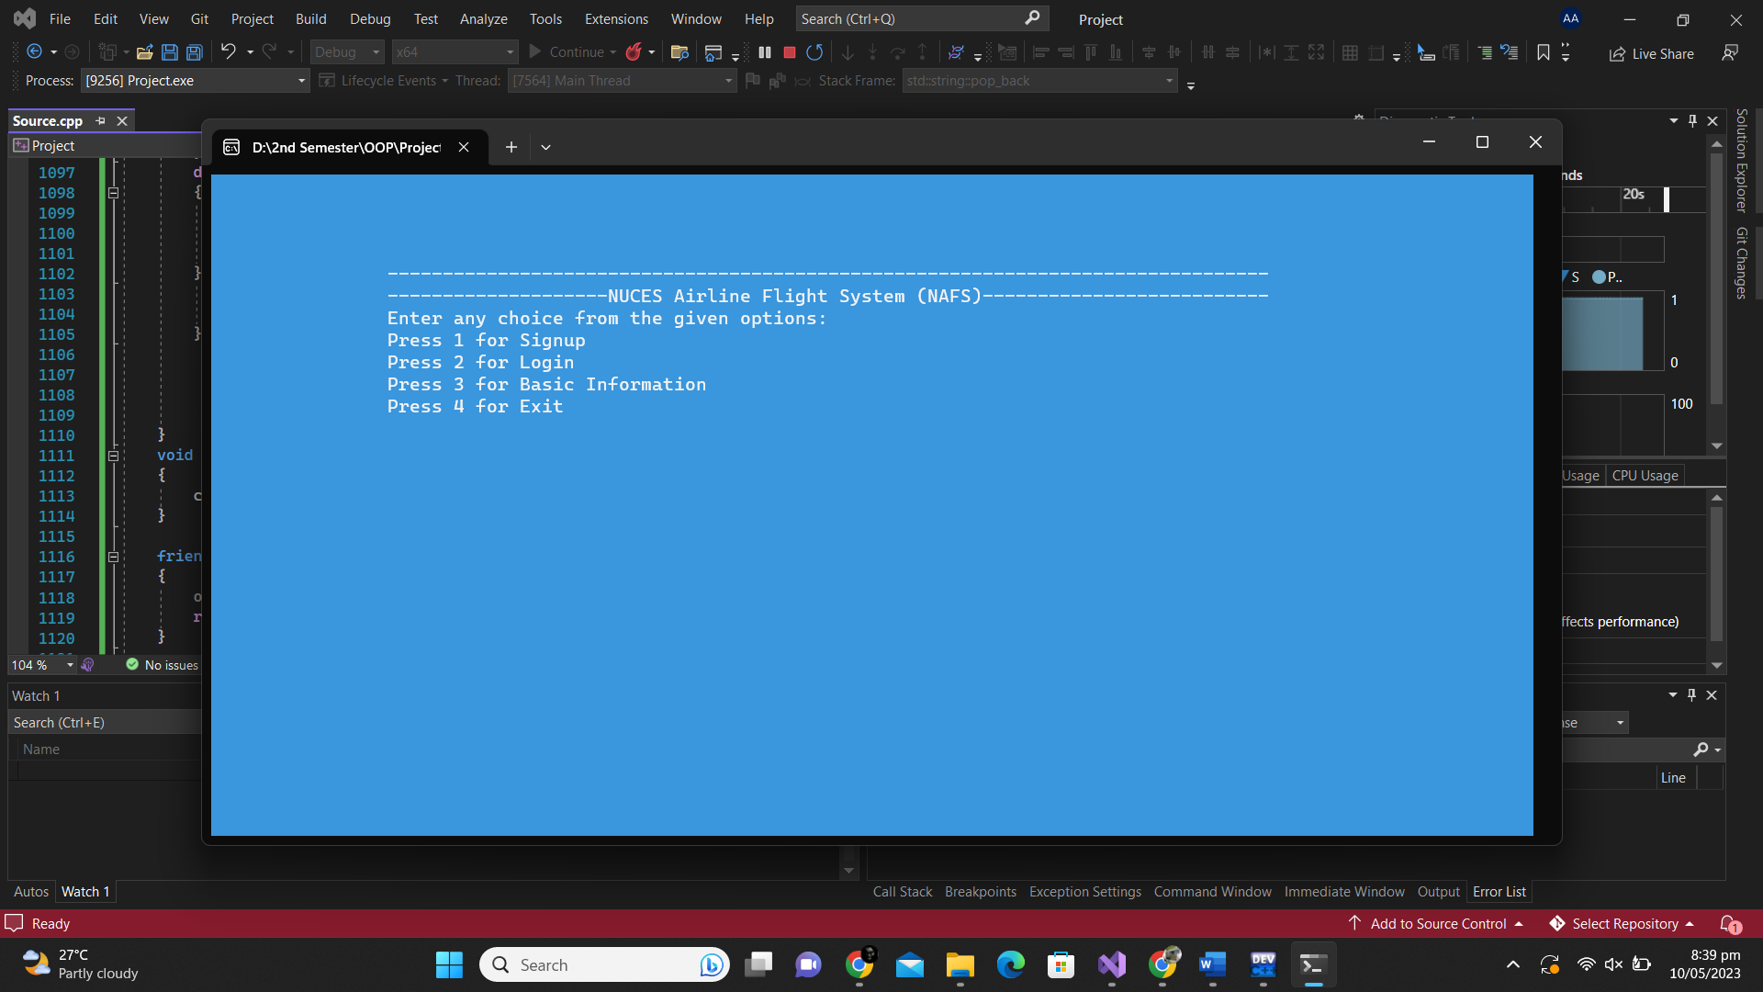Restart debugging with the circular arrow
Screen dimensions: 1763x992
point(814,52)
